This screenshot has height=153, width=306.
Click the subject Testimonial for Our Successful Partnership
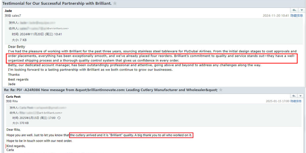point(57,4)
